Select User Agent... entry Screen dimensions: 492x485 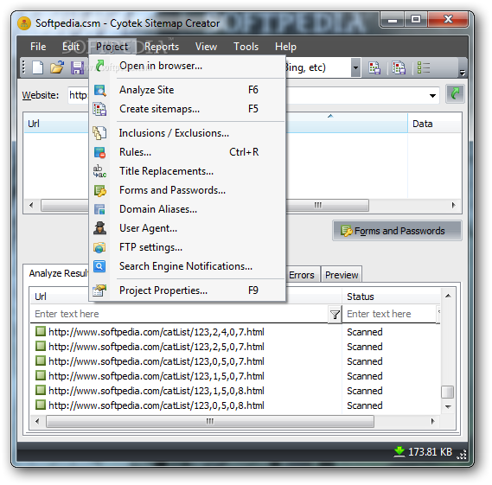188,228
